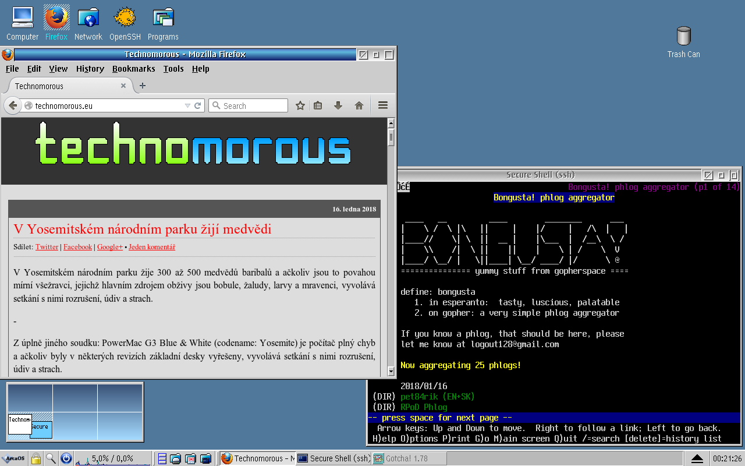Go back to the previous page

pyautogui.click(x=12, y=105)
